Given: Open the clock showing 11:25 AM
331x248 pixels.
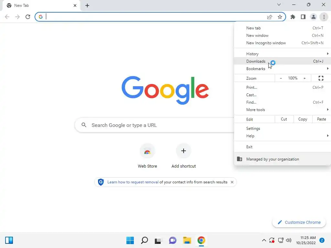Looking at the screenshot, I should (x=306, y=240).
